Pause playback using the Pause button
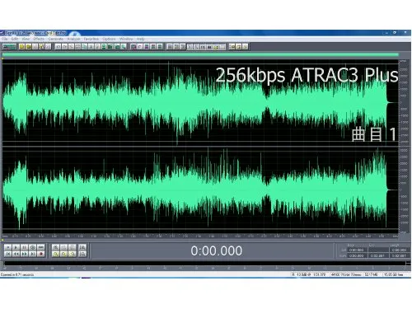 (24, 247)
